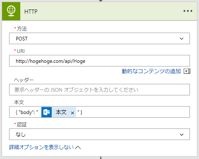Click the URI input field
Viewport: 199px width, 159px height.
tap(99, 61)
